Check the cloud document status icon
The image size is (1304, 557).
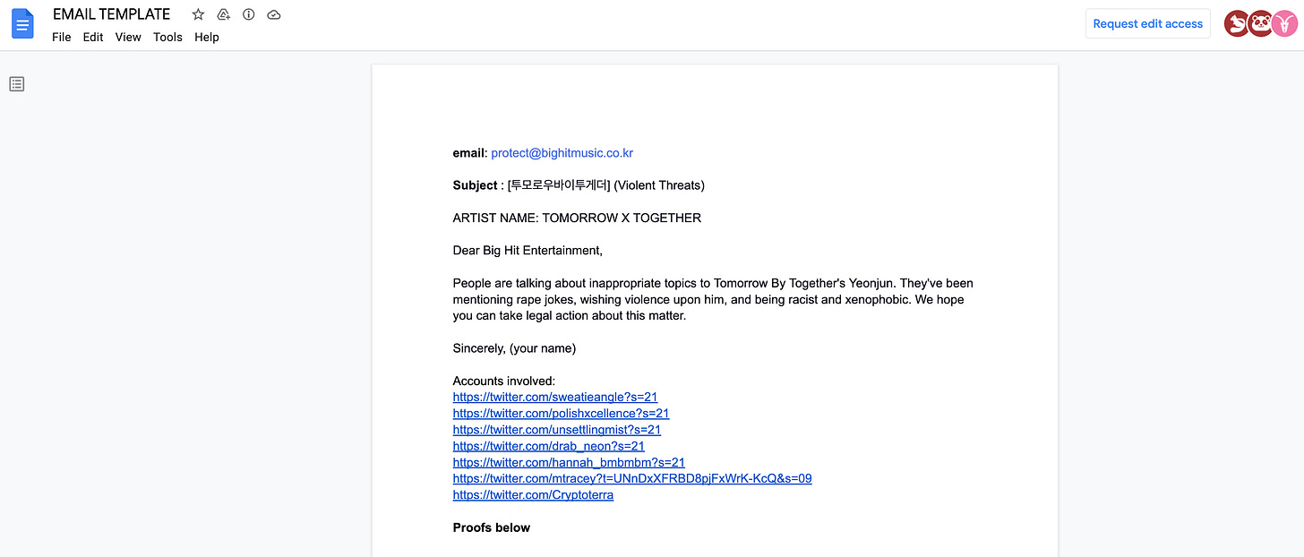coord(274,14)
